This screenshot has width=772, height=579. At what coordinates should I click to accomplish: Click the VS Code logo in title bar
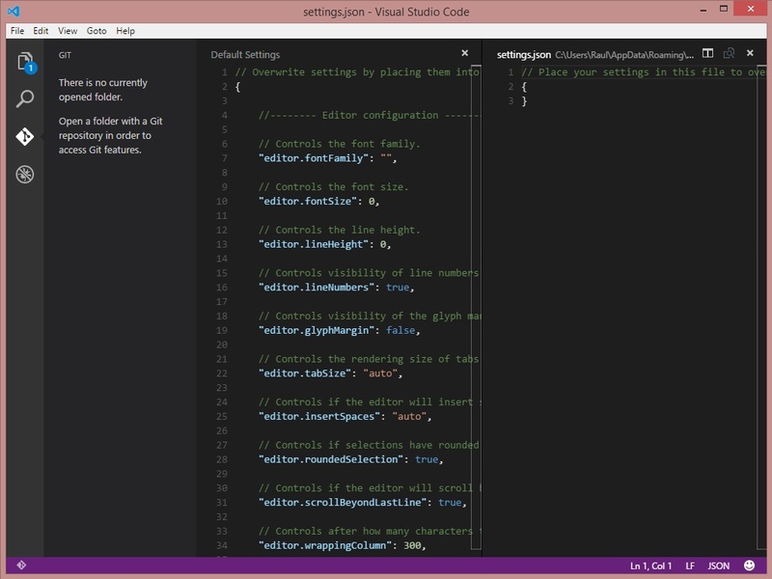[13, 10]
